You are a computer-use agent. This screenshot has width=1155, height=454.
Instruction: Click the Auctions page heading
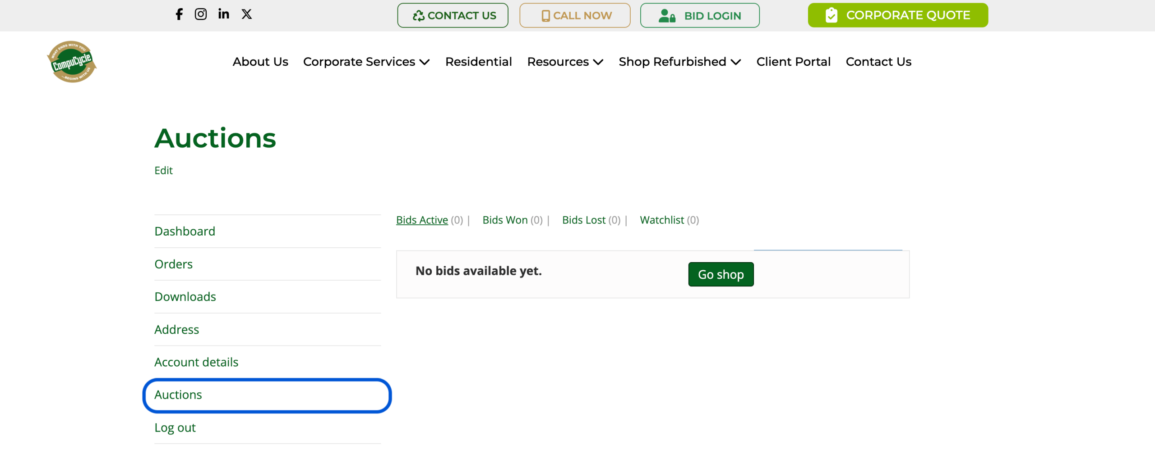coord(215,138)
